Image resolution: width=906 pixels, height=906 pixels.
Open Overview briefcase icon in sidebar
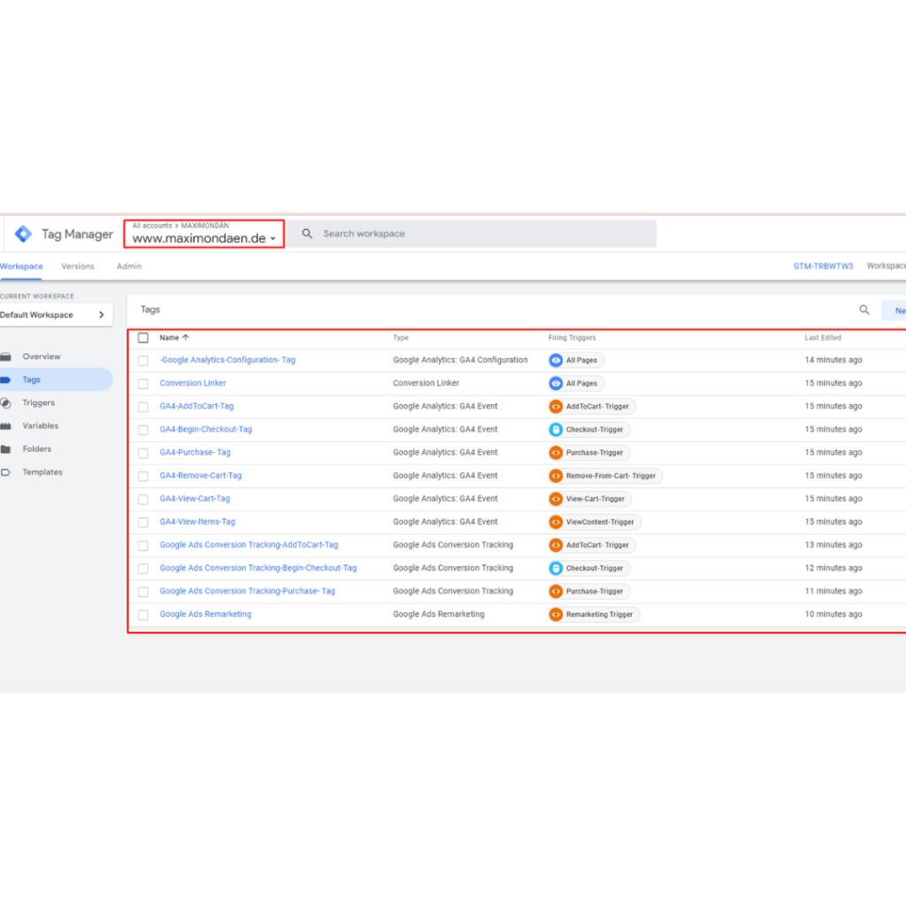point(6,357)
